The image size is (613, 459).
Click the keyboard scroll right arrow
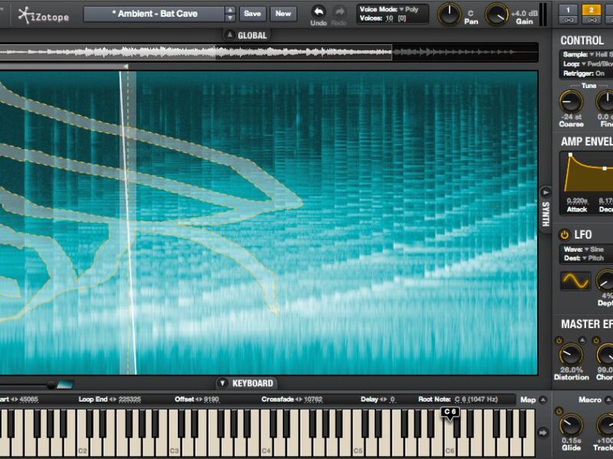tap(543, 433)
